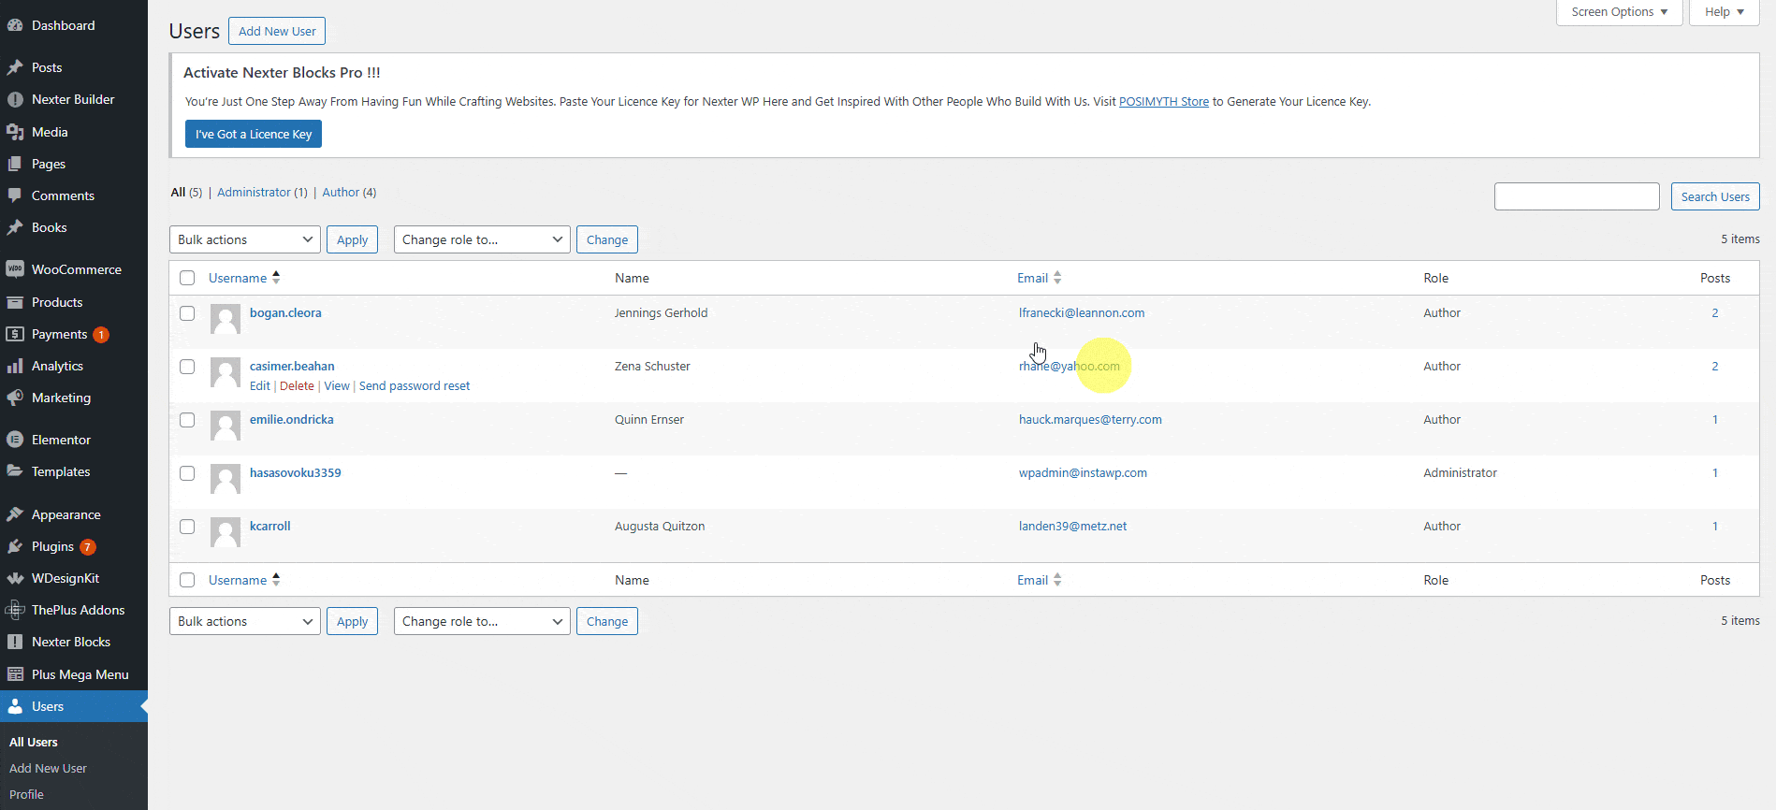Click the WooCommerce logo icon
This screenshot has height=810, width=1776.
pyautogui.click(x=15, y=269)
